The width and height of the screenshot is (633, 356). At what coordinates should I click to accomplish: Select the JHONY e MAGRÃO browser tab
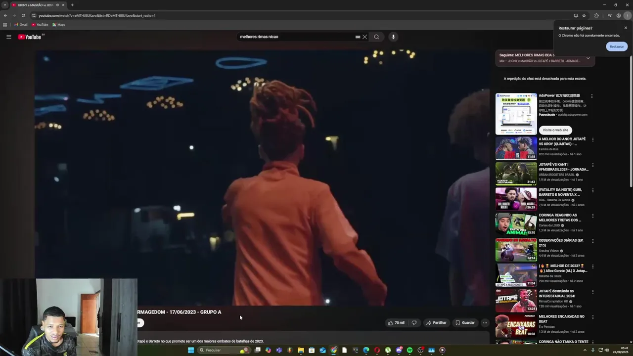39,5
